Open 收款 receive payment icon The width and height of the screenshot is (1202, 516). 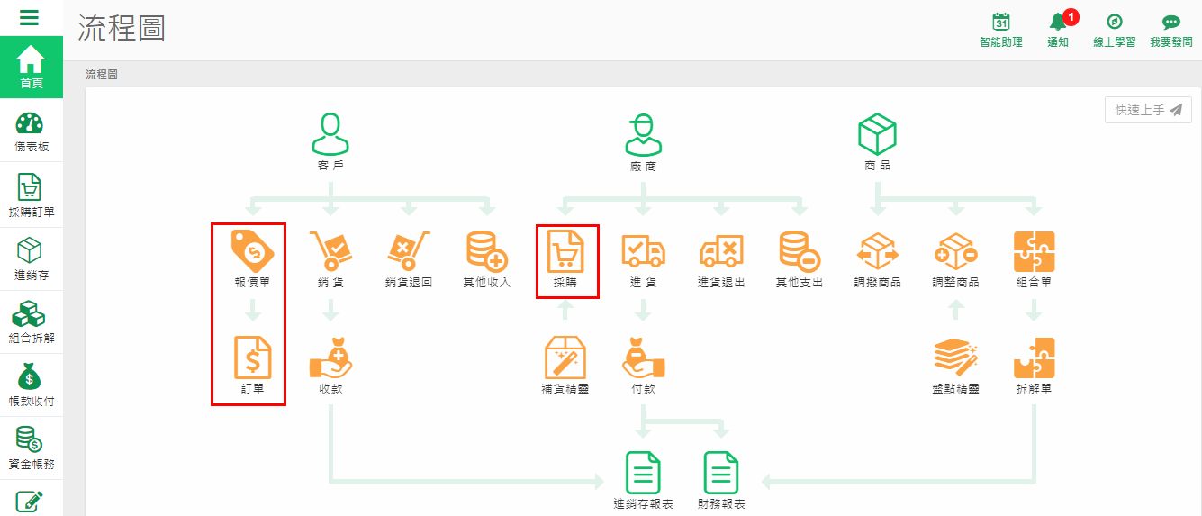(330, 357)
